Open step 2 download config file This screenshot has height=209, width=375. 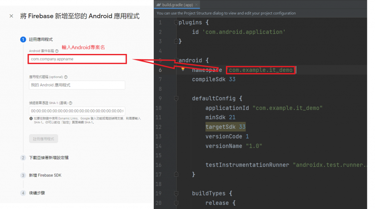(49, 158)
